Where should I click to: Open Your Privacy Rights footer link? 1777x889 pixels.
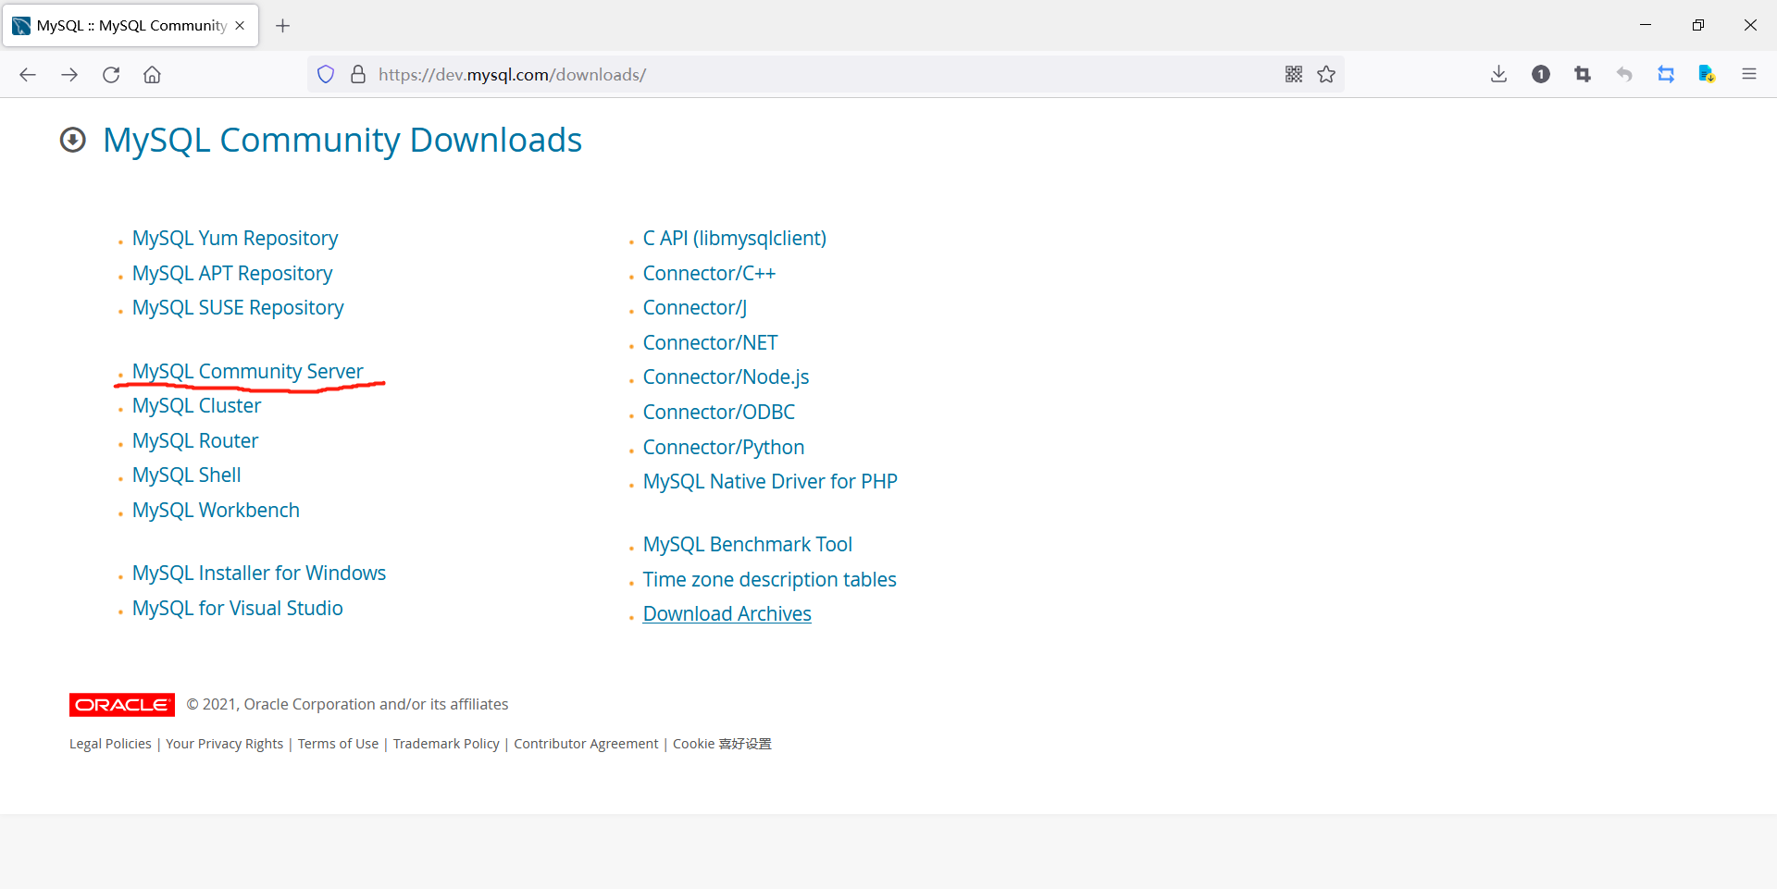click(x=225, y=744)
